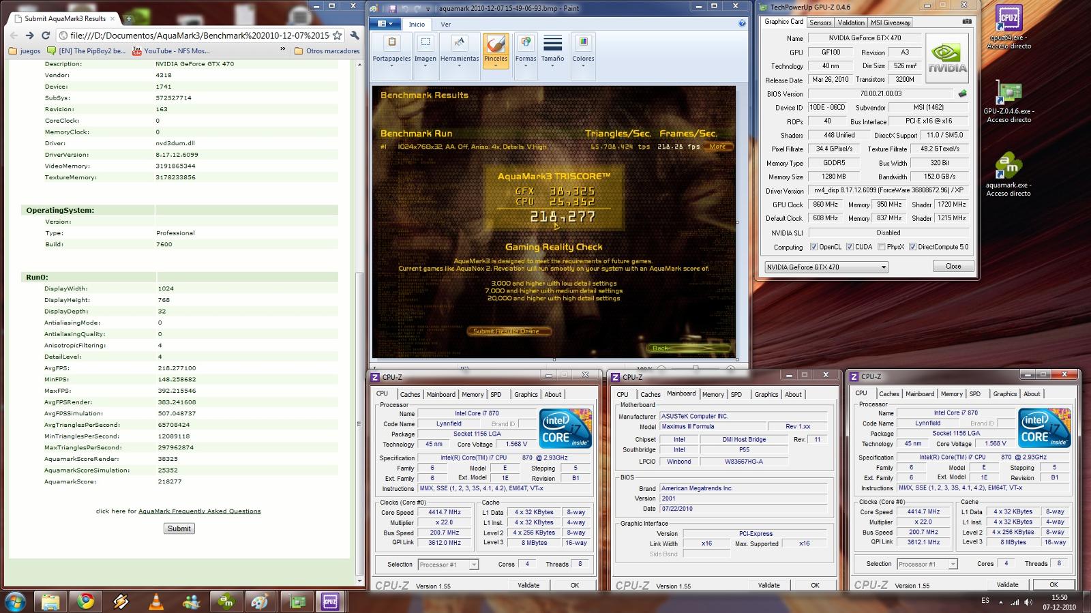Click the BIOS save chip icon in GPU-Z
Image resolution: width=1091 pixels, height=613 pixels.
963,93
